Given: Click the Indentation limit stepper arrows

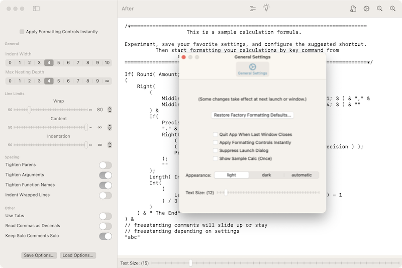Looking at the screenshot, I should pyautogui.click(x=110, y=145).
